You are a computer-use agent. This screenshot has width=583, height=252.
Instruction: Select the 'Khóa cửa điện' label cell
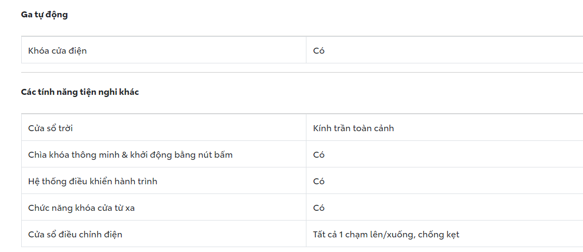tap(57, 50)
